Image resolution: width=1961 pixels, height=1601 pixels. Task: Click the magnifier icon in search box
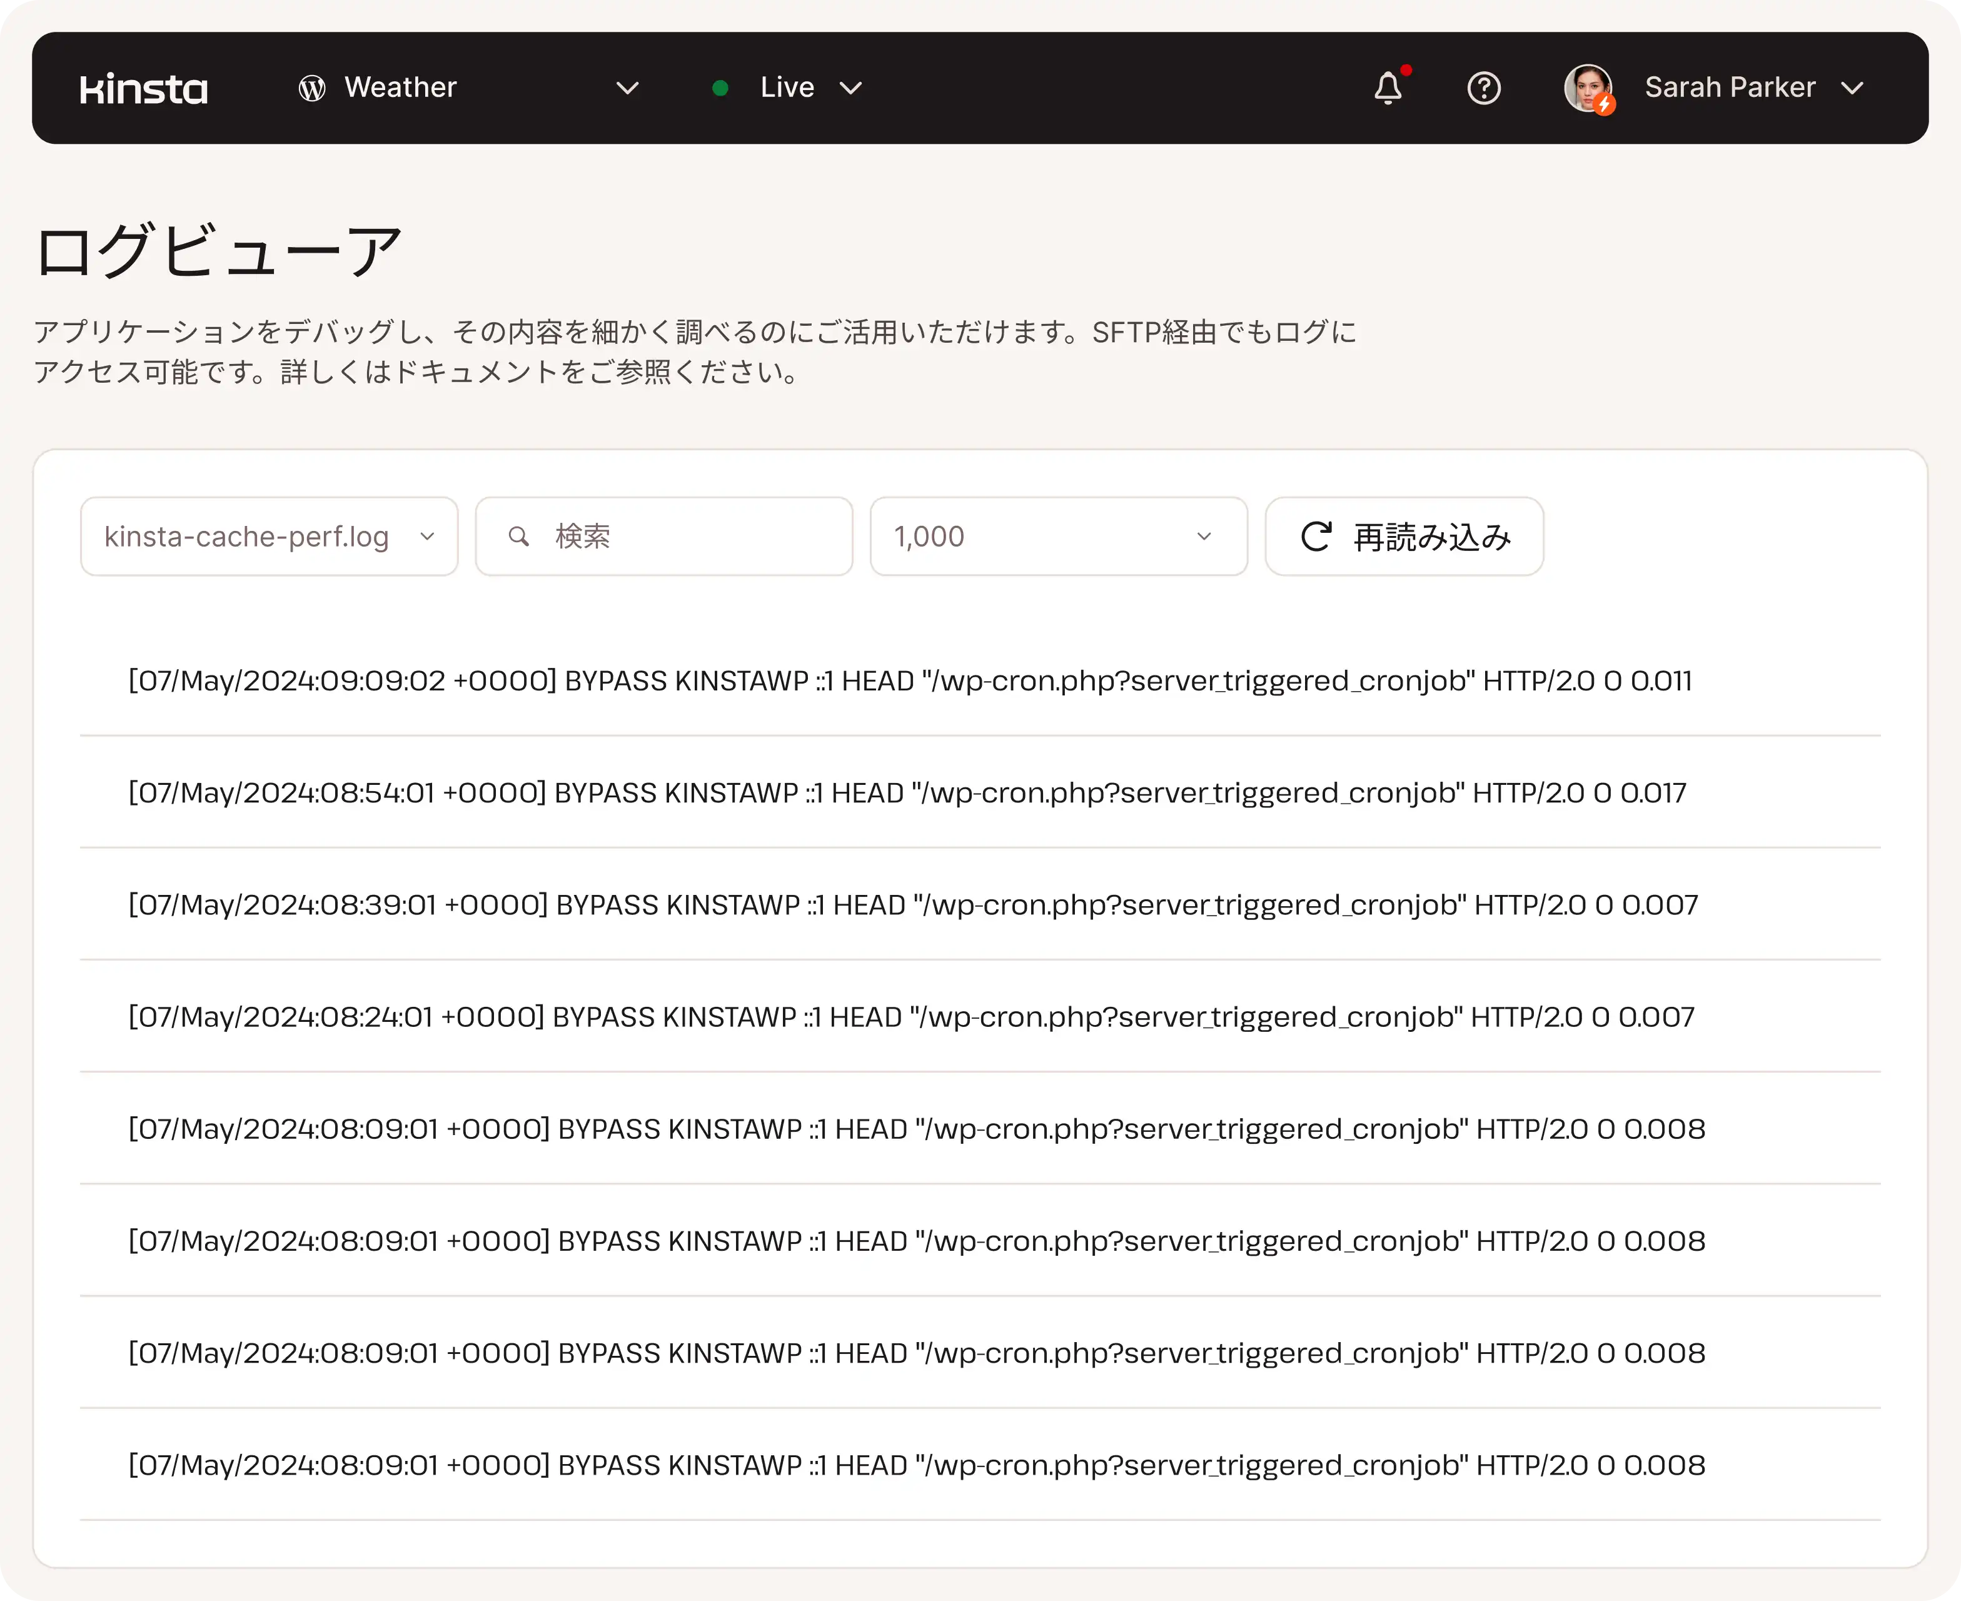point(519,537)
